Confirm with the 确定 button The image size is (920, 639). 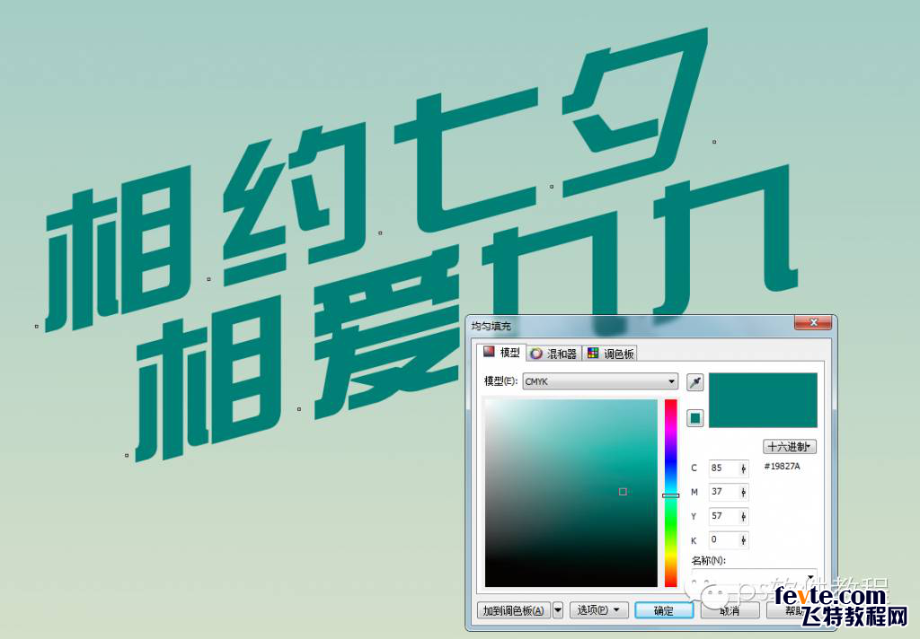664,610
